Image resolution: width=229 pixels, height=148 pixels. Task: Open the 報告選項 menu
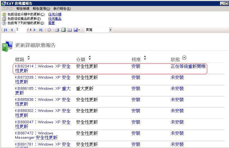(41, 9)
